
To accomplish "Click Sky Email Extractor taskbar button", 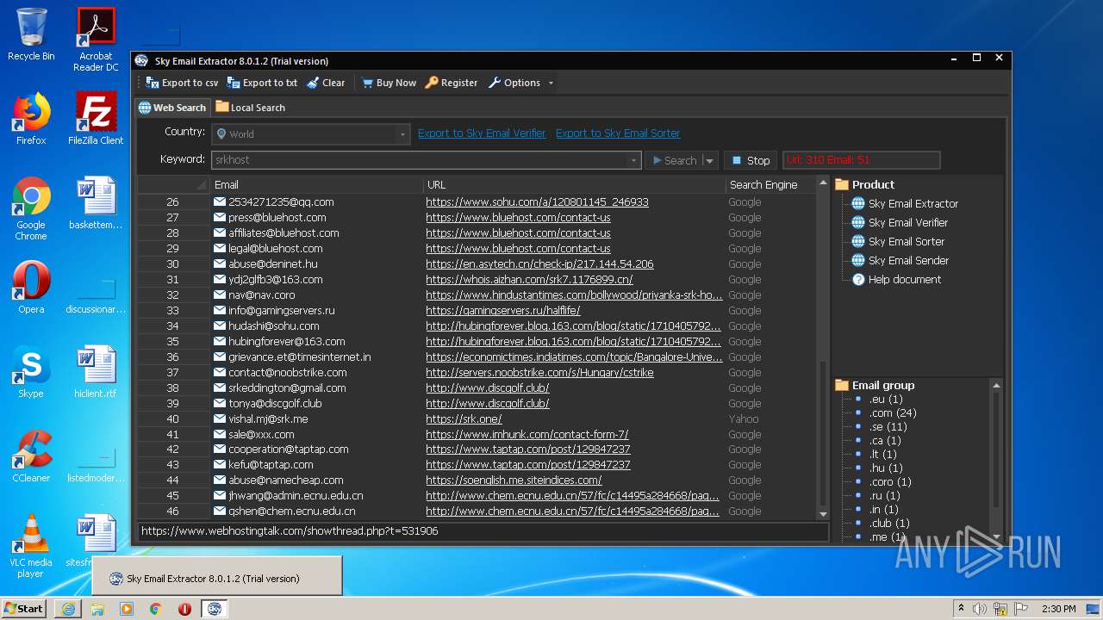I will (215, 609).
